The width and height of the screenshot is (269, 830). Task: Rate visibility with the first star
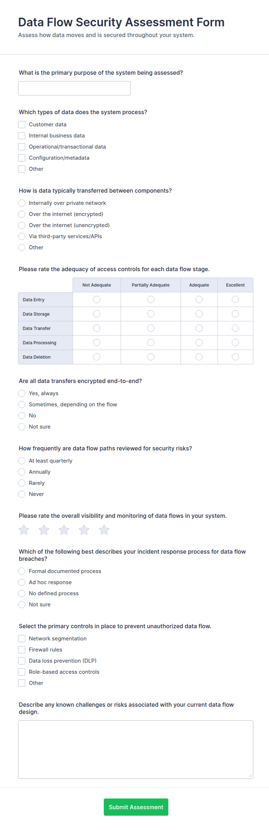click(x=24, y=530)
